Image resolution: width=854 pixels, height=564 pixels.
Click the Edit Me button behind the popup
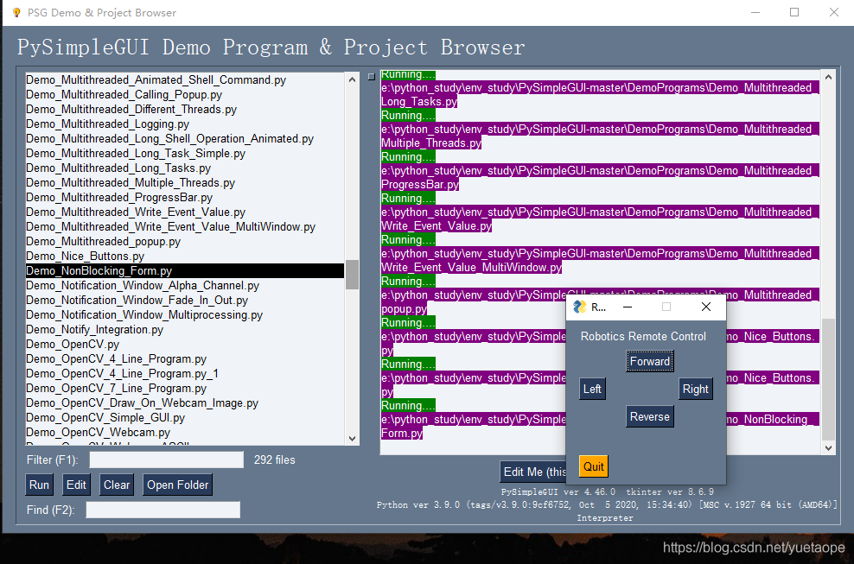[x=533, y=472]
